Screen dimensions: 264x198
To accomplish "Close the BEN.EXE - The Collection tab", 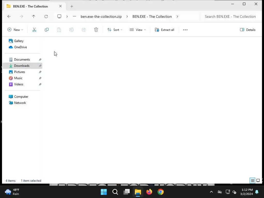I will 60,6.
